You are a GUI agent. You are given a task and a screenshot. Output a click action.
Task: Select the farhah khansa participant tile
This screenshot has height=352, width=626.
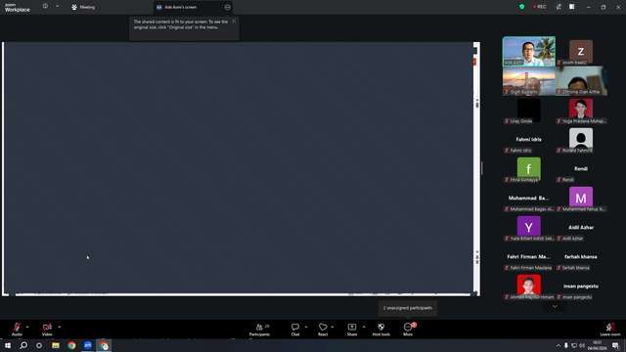(x=581, y=257)
